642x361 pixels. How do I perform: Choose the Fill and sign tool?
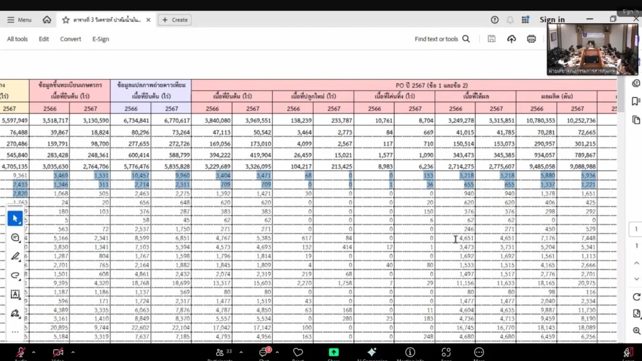(x=15, y=313)
